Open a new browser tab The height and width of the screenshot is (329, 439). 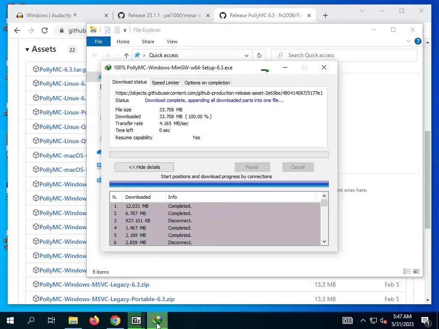(325, 16)
